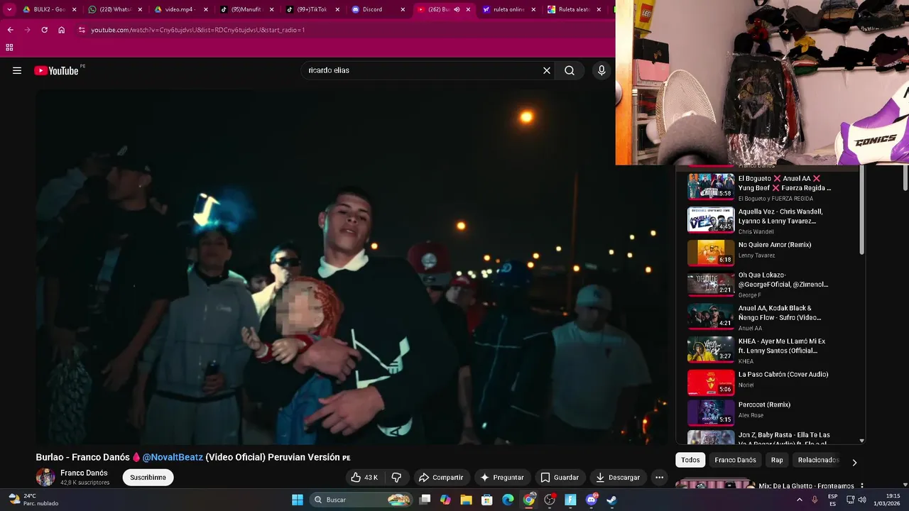Open Task View in the taskbar
The width and height of the screenshot is (909, 511).
(x=425, y=500)
